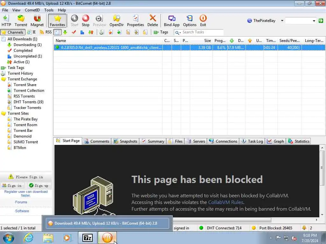Switch to the Graph tab
This screenshot has height=244, width=326.
(275, 141)
